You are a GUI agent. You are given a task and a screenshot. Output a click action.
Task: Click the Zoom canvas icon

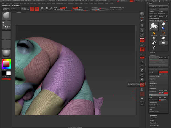pyautogui.click(x=142, y=26)
